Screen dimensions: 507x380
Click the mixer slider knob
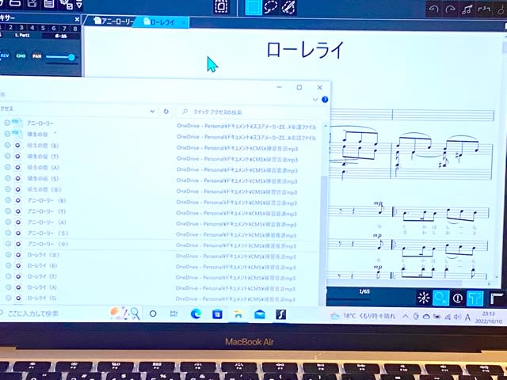[71, 57]
